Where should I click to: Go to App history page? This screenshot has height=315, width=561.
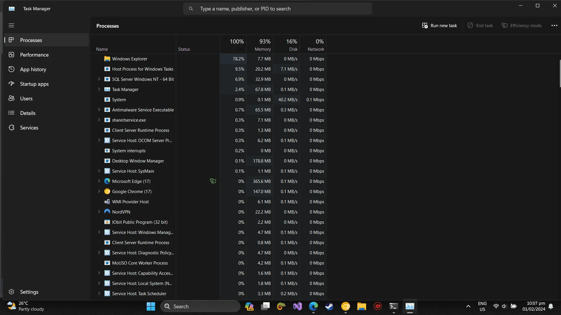46,69
